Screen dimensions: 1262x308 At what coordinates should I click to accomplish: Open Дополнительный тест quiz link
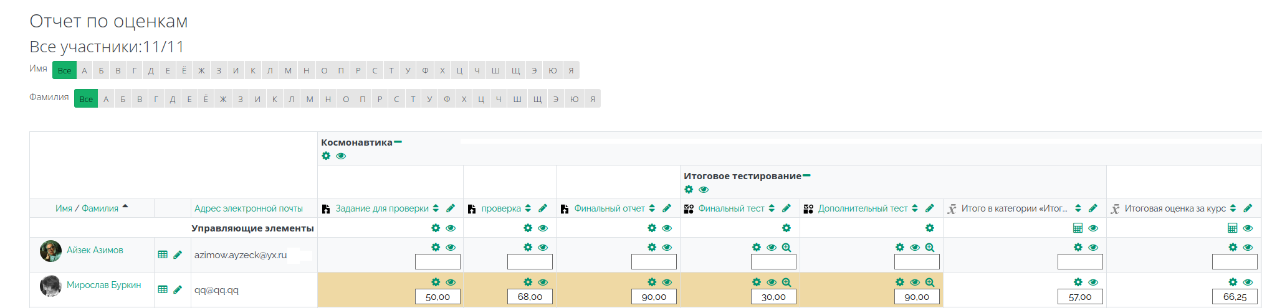863,208
